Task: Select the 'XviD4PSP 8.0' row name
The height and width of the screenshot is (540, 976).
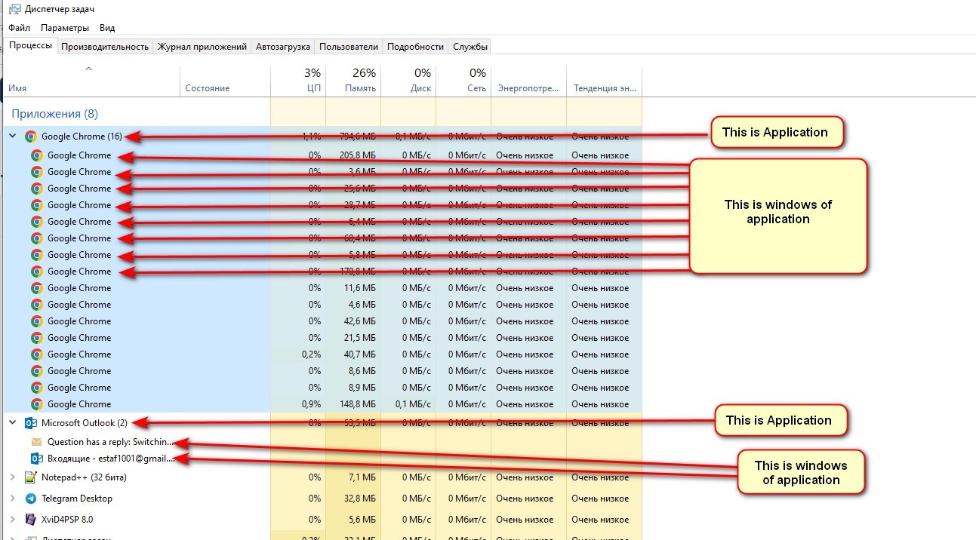Action: click(x=67, y=520)
